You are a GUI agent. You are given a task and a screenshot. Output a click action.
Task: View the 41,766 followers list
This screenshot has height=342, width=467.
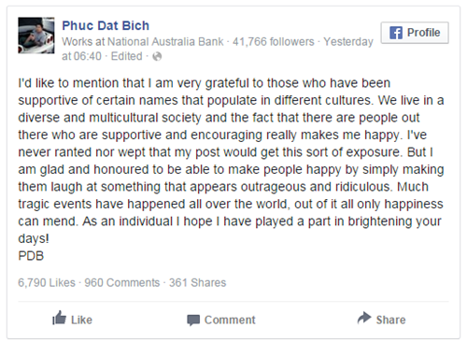pyautogui.click(x=274, y=41)
